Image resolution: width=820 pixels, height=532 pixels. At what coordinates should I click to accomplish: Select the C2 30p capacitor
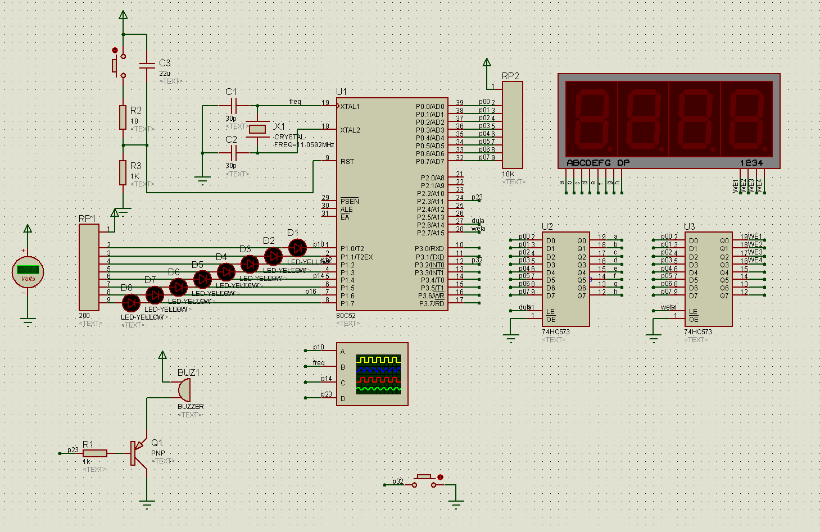point(234,152)
